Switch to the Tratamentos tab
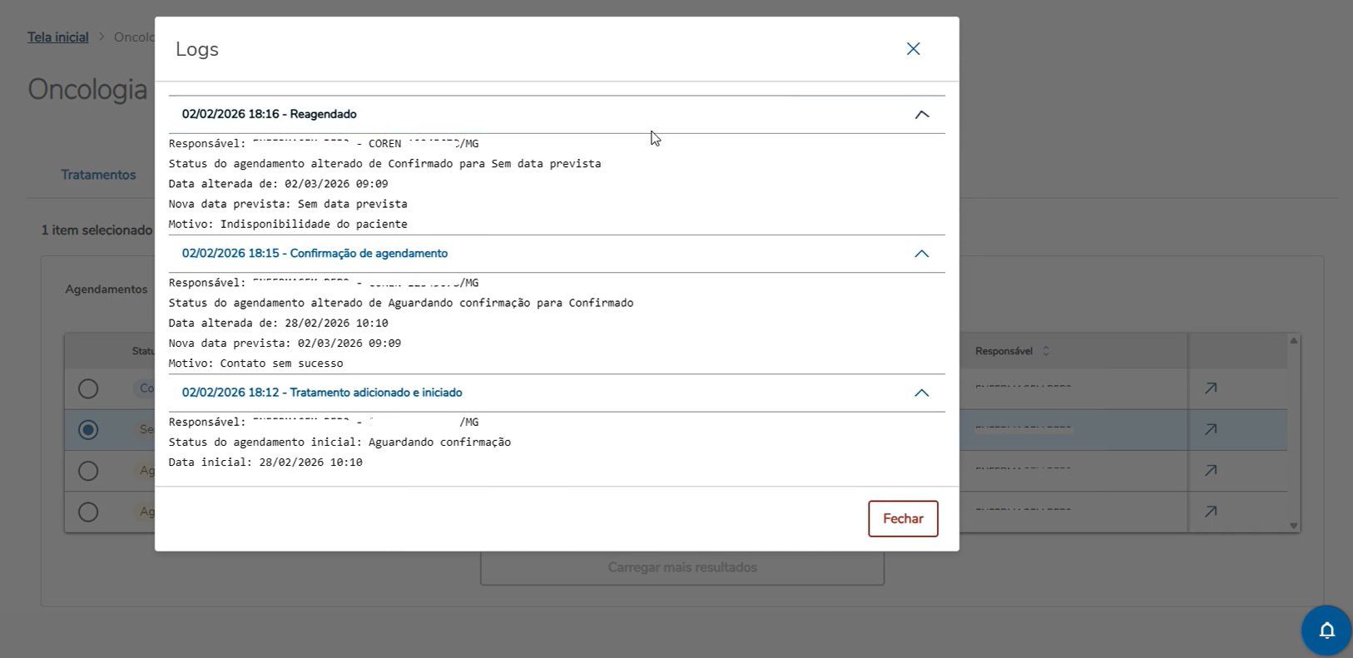Viewport: 1353px width, 658px height. tap(98, 175)
